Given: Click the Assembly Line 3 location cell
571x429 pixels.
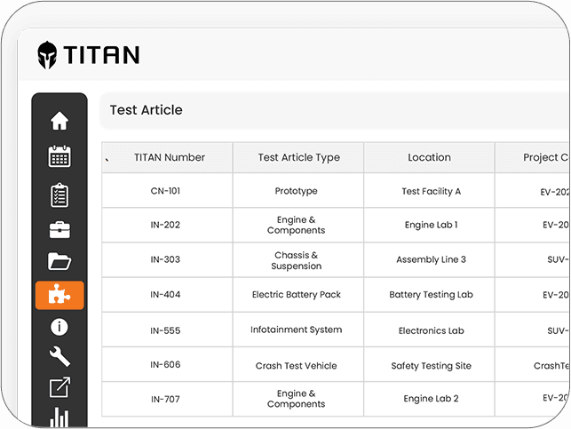Looking at the screenshot, I should coord(429,259).
